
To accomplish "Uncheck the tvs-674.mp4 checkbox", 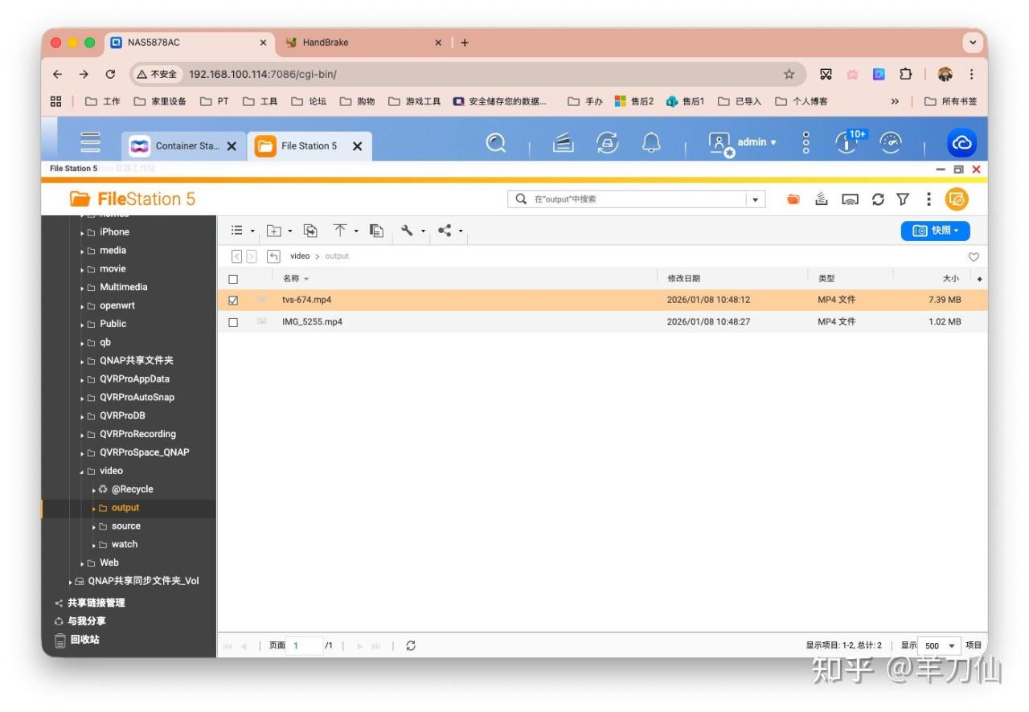I will coord(233,300).
